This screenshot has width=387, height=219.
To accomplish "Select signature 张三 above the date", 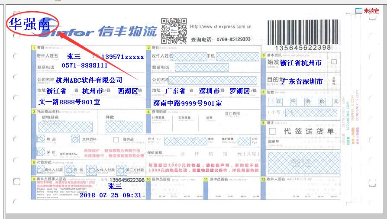I will click(115, 187).
